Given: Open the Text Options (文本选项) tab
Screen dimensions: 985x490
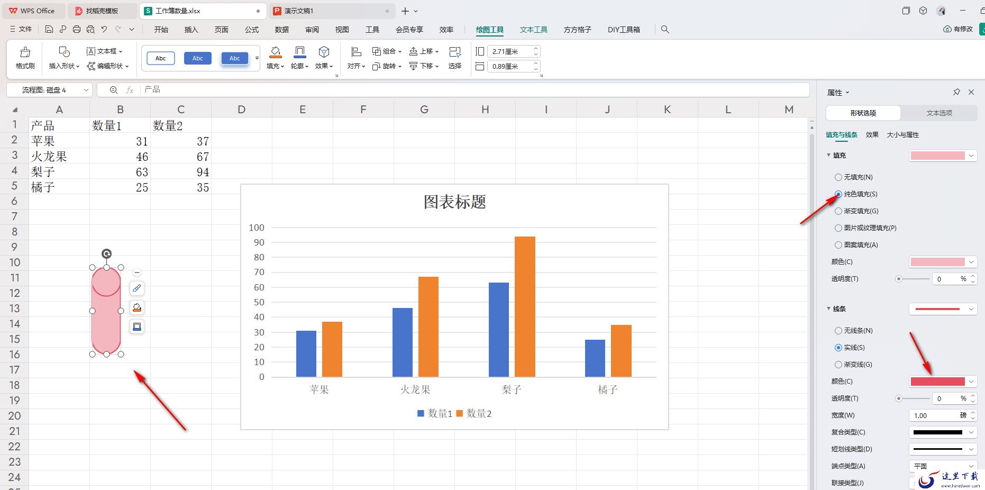Looking at the screenshot, I should pyautogui.click(x=939, y=113).
